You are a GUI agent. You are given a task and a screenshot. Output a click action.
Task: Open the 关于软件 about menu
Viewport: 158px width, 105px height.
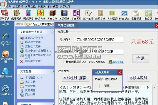click(x=65, y=7)
